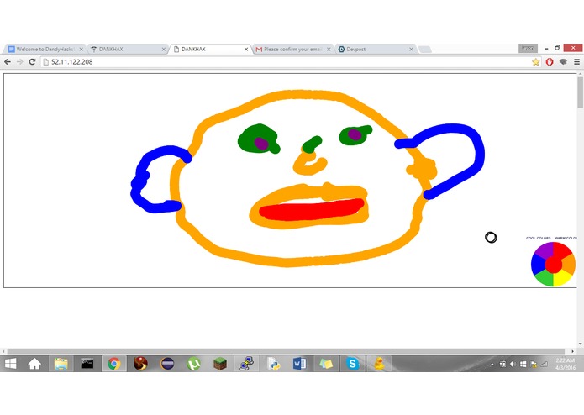Pick the yellow wedge of the color wheel
This screenshot has height=415, width=584.
pos(562,278)
